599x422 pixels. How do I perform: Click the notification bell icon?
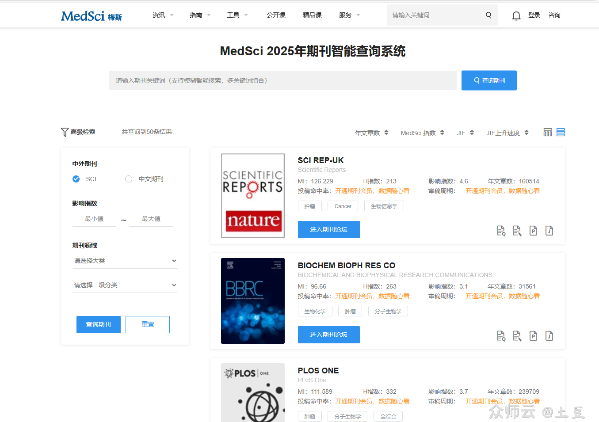pyautogui.click(x=516, y=15)
